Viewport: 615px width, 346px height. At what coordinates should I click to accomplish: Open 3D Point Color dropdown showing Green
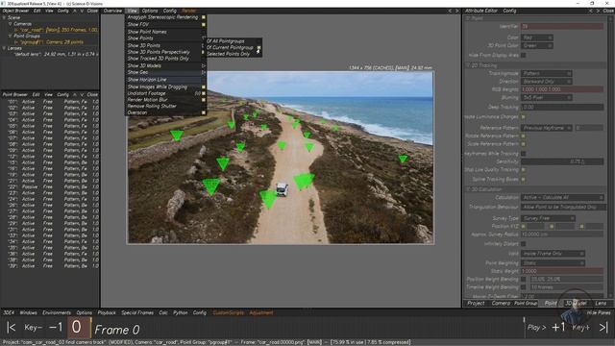tap(536, 45)
